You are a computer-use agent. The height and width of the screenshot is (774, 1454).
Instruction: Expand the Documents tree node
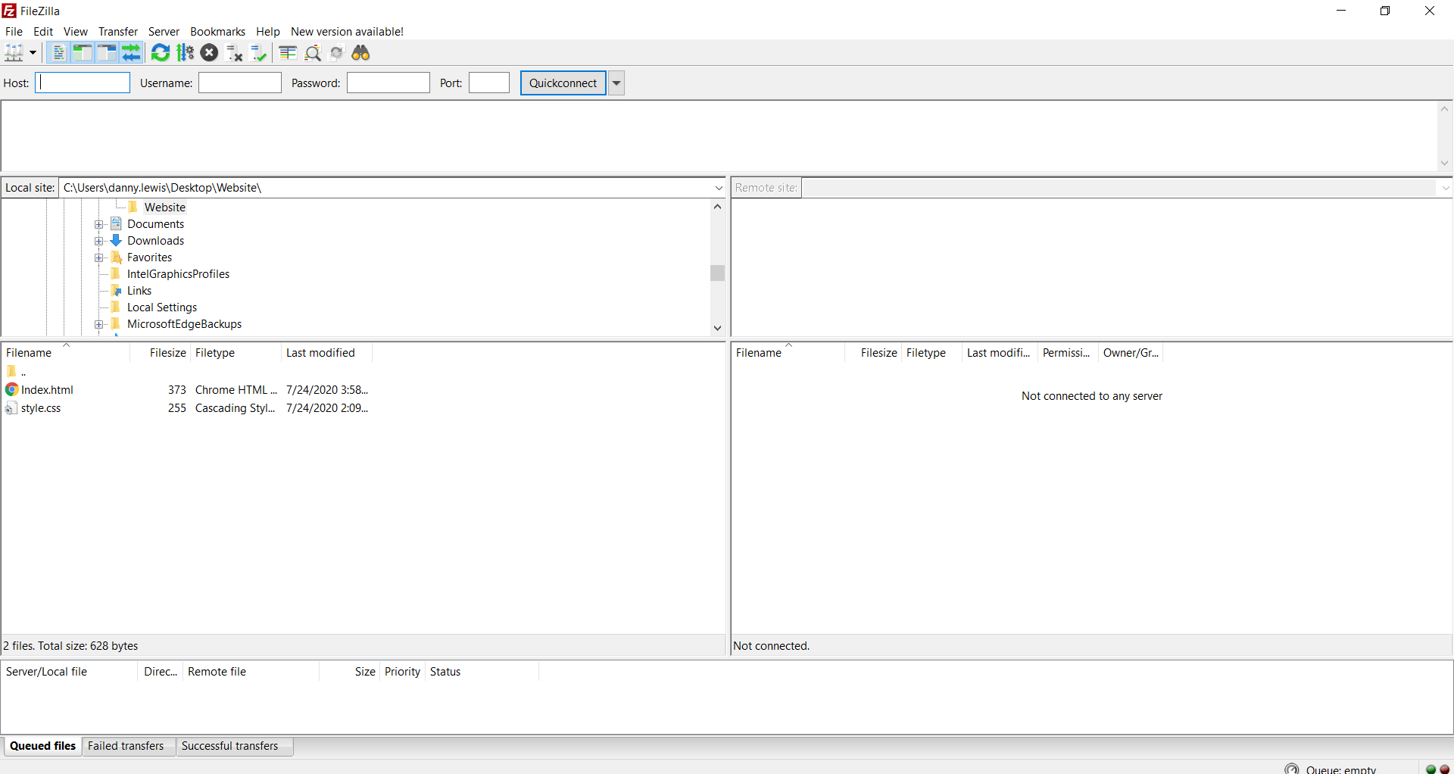[98, 224]
